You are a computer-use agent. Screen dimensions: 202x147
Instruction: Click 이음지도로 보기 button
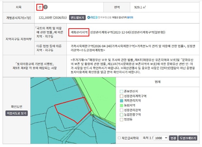pos(17,113)
